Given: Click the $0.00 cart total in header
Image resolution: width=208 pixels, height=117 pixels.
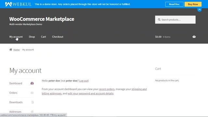Looking at the screenshot, I should pyautogui.click(x=158, y=37).
